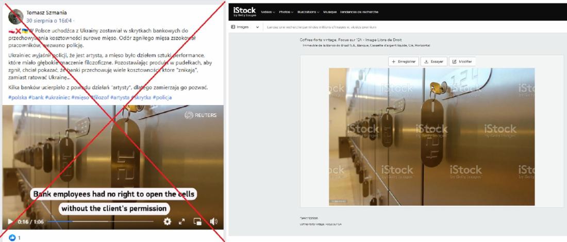
Task: Go to Musique menu item
Action: tap(330, 12)
